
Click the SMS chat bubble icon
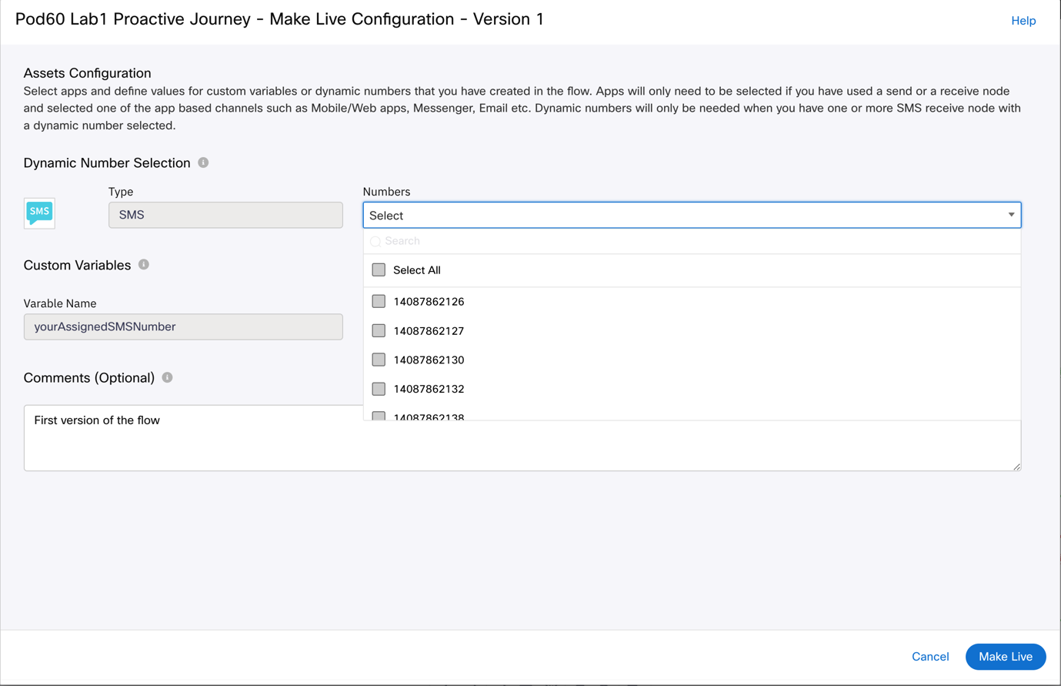39,212
